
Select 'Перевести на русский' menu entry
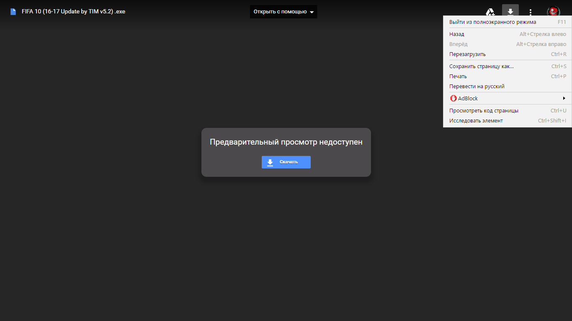click(x=508, y=87)
